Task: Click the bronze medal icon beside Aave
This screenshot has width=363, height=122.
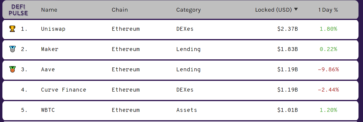Action: (12, 69)
